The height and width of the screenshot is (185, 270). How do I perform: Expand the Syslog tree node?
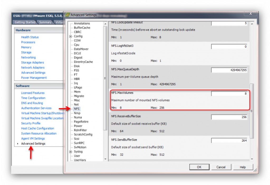[x=70, y=152]
